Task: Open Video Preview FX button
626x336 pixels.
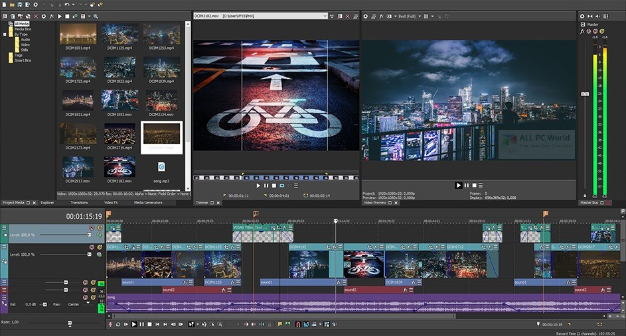Action: click(x=383, y=16)
